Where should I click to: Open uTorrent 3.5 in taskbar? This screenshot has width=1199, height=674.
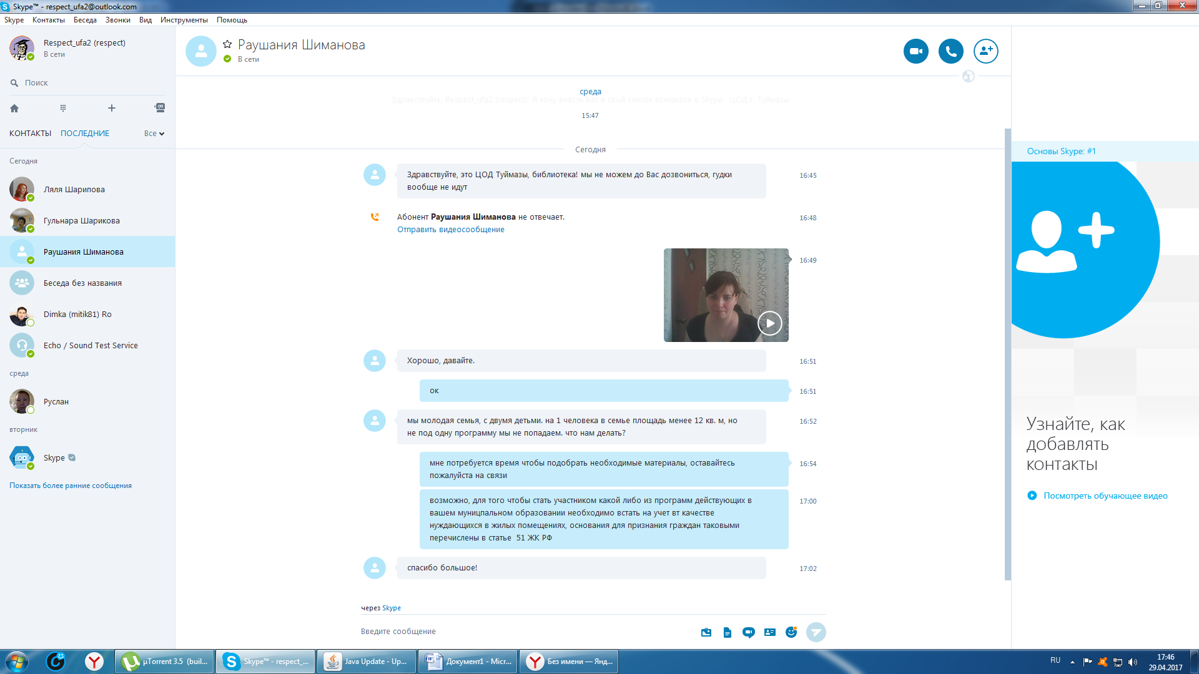pyautogui.click(x=165, y=662)
